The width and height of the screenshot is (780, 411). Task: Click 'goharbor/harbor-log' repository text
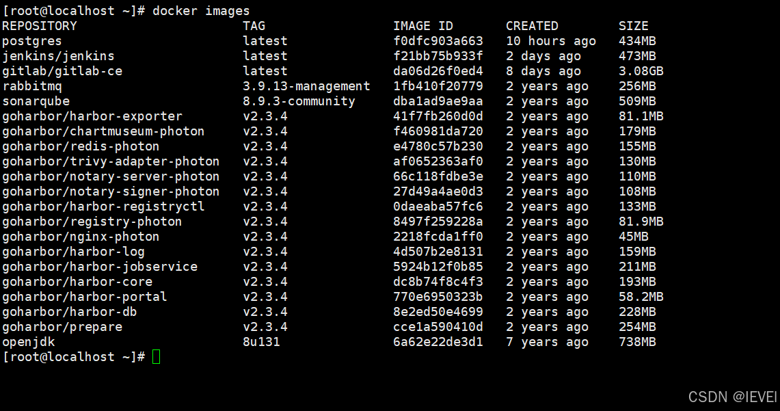(x=74, y=252)
